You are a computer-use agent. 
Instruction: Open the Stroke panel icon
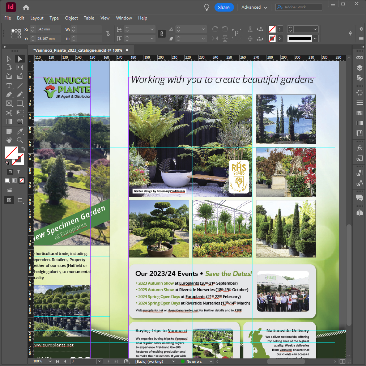(359, 103)
